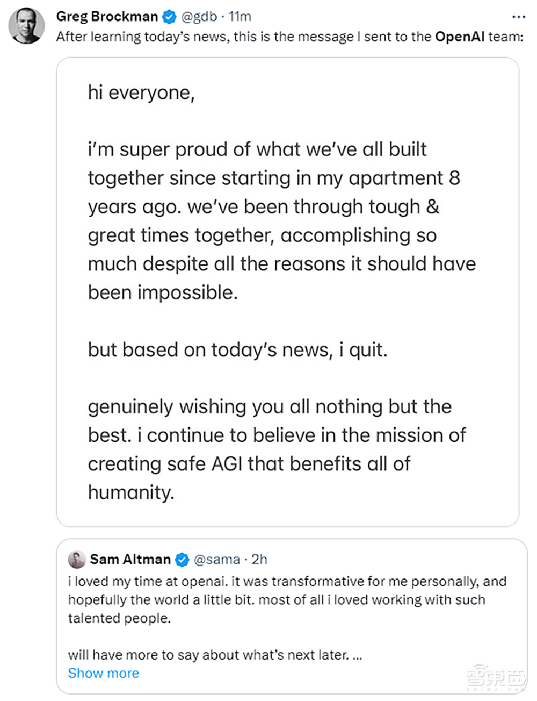The image size is (537, 701).
Task: Click the bold OpenAI text in tweet
Action: [x=460, y=37]
